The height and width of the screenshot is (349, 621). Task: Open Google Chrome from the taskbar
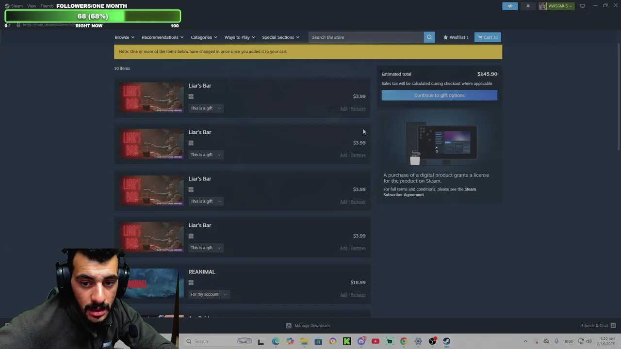click(x=404, y=341)
